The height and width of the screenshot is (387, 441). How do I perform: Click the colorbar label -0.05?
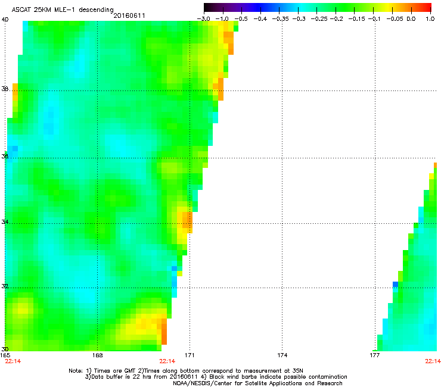(395, 19)
